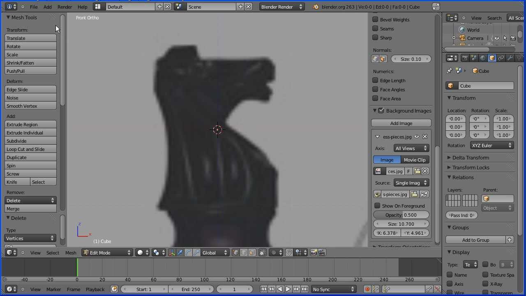Select the rotate manipulator arc icon
Viewport: 526px width, 296px height.
point(188,252)
